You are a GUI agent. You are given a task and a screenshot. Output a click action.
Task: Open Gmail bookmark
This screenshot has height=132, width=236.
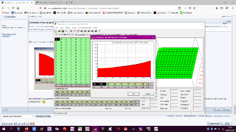(x=6, y=13)
